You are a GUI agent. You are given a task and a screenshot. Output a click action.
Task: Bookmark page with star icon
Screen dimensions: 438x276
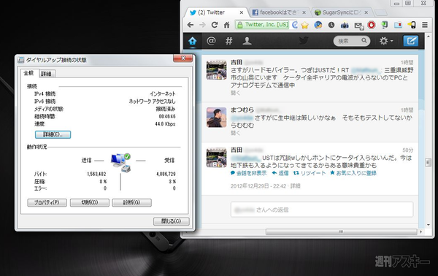coord(304,25)
